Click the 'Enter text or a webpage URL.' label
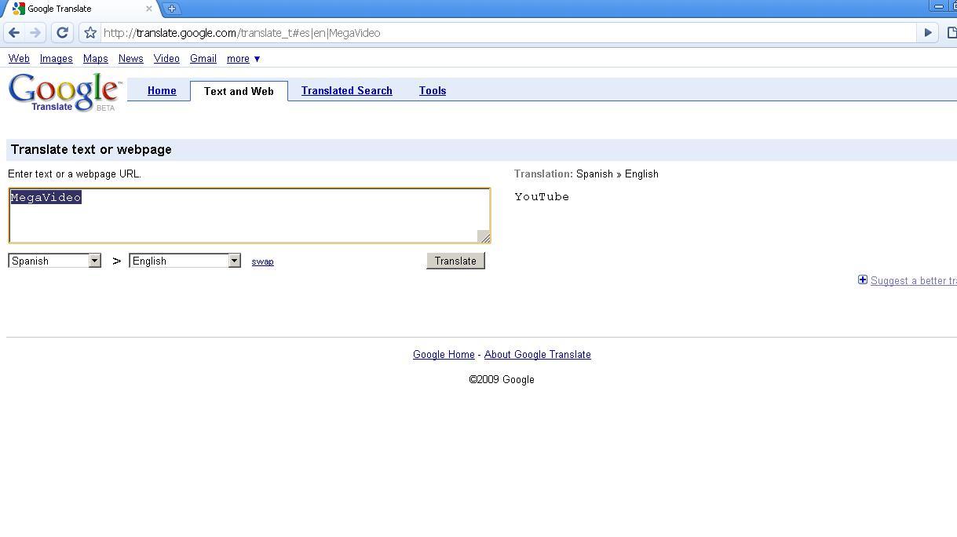The width and height of the screenshot is (957, 537). [75, 174]
